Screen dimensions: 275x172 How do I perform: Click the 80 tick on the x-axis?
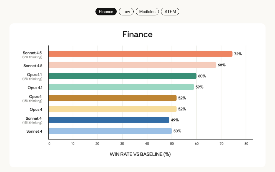click(x=246, y=144)
